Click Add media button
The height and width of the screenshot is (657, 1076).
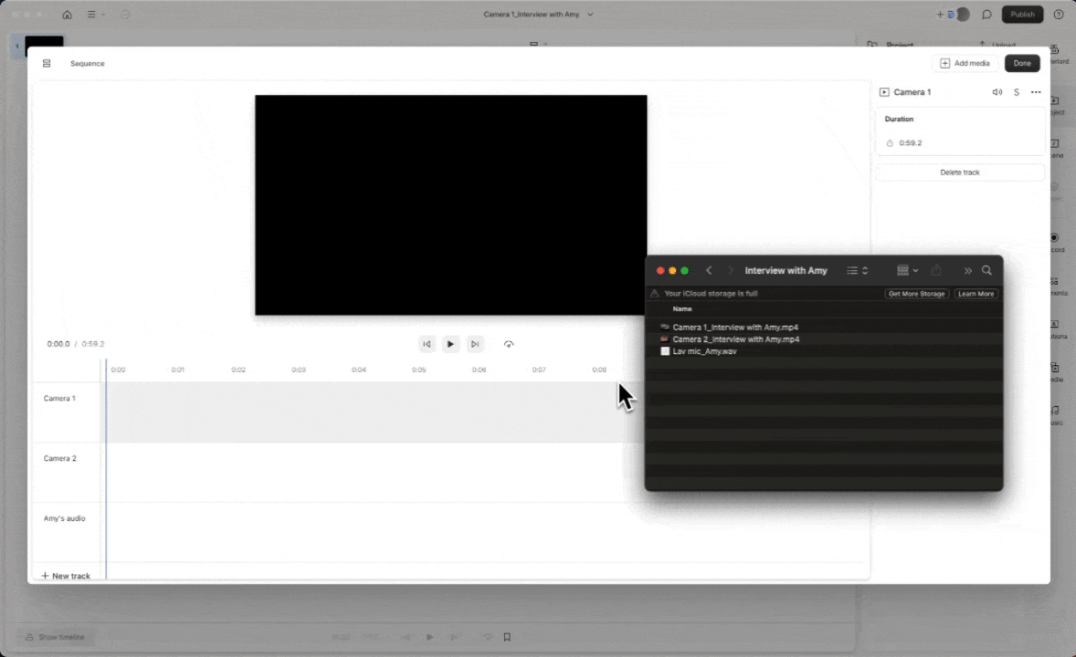[965, 64]
